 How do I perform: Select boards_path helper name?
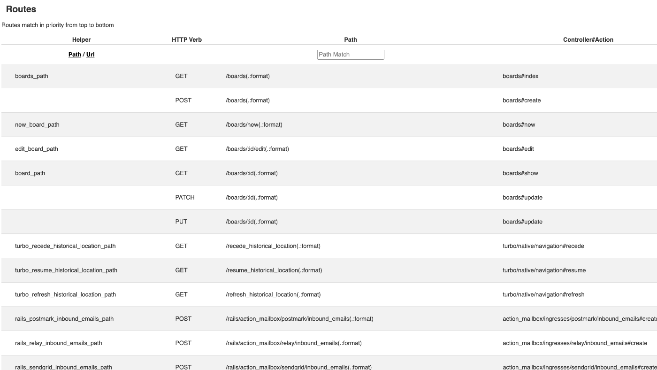(31, 76)
